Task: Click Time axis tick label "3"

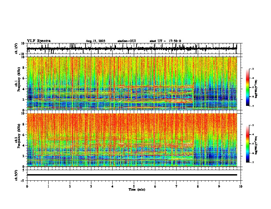Action: point(91,186)
